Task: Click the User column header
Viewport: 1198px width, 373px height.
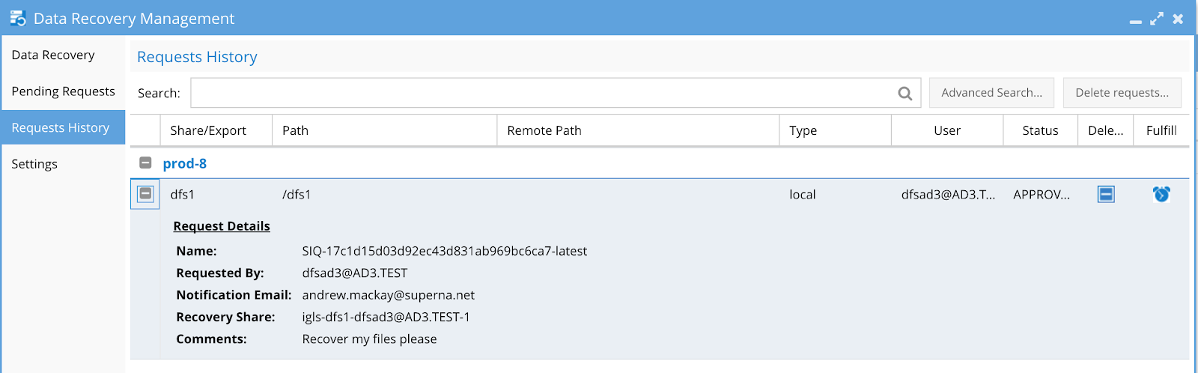Action: (x=947, y=130)
